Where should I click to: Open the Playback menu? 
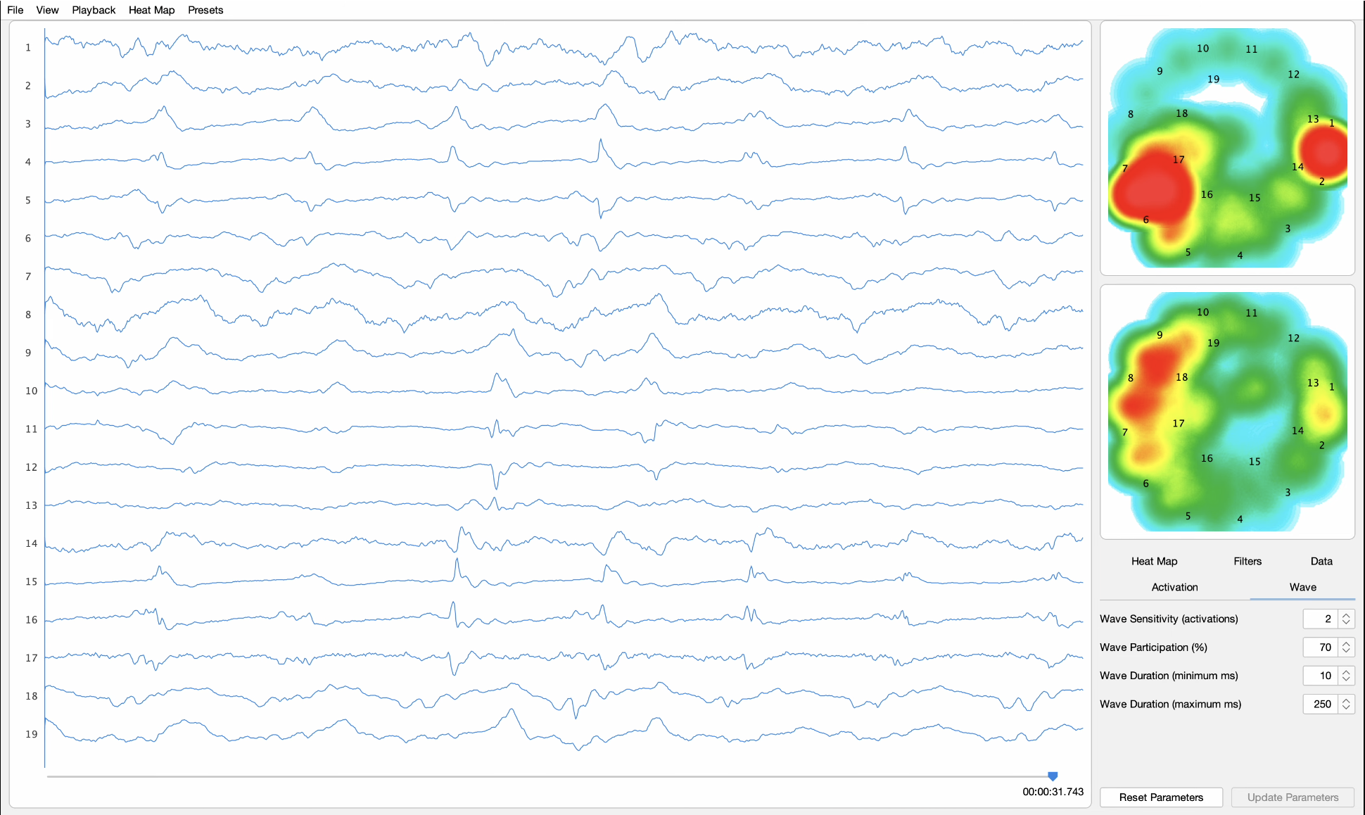tap(94, 10)
